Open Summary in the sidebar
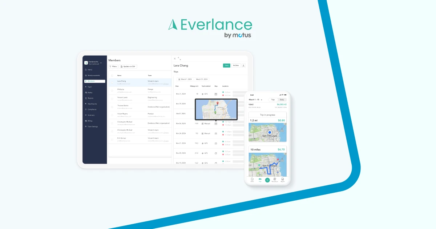Viewport: 436px width, 229px height. (90, 115)
